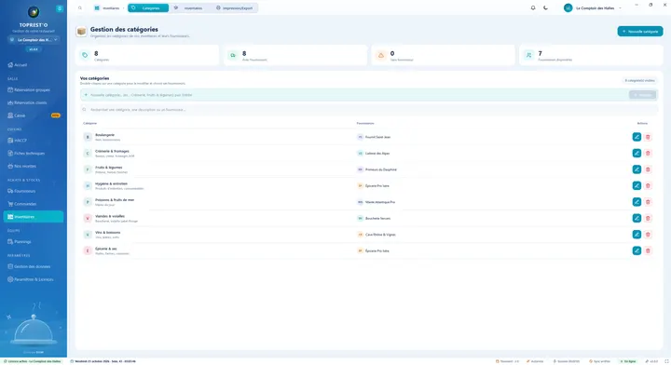The image size is (671, 365).
Task: Open Réservation groupes in the sidebar
Action: (x=34, y=89)
